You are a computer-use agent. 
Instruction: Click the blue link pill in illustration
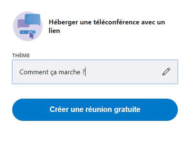tap(28, 32)
